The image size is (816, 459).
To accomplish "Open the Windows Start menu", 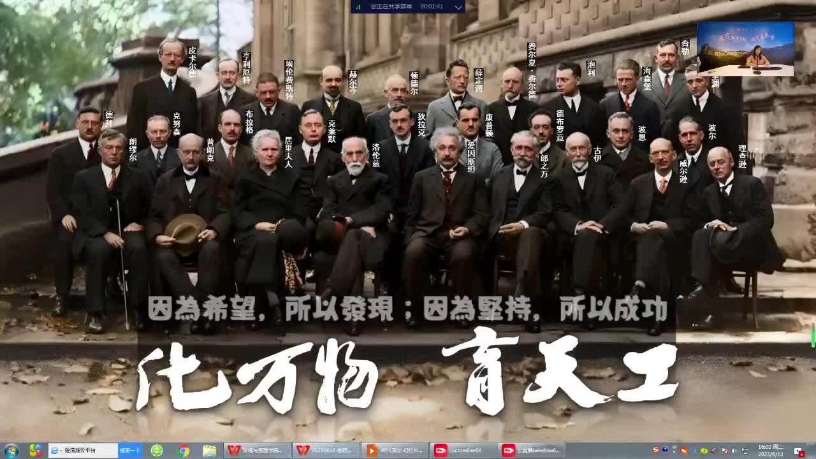I will [11, 450].
